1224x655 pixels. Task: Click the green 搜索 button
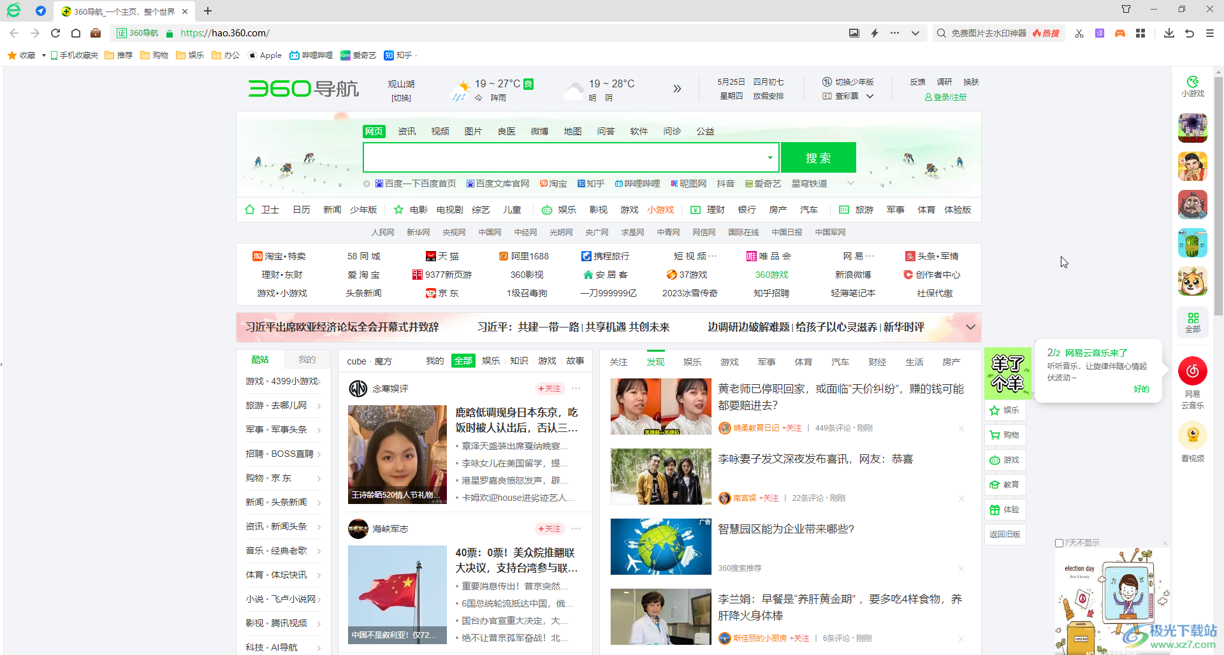point(819,157)
